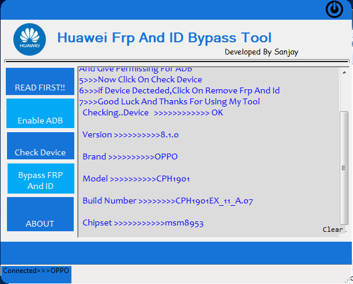Select the step 6 Remove Frp And Id line
The image size is (353, 284).
[x=179, y=90]
